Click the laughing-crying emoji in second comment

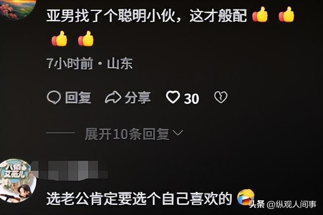[246, 197]
